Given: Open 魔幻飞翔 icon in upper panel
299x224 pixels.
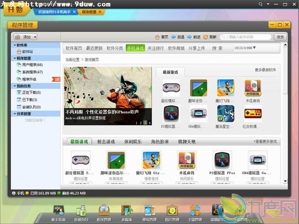Looking at the screenshot, I should click(226, 88).
